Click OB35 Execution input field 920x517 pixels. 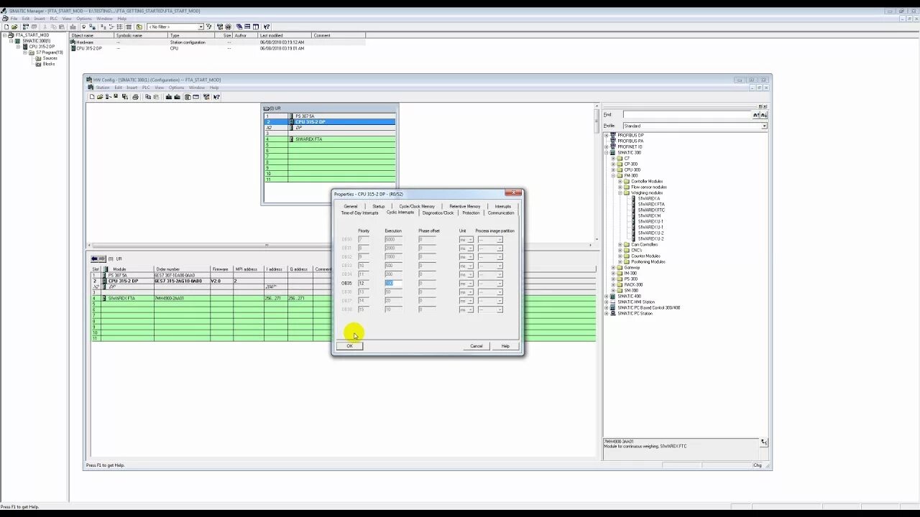pos(393,283)
